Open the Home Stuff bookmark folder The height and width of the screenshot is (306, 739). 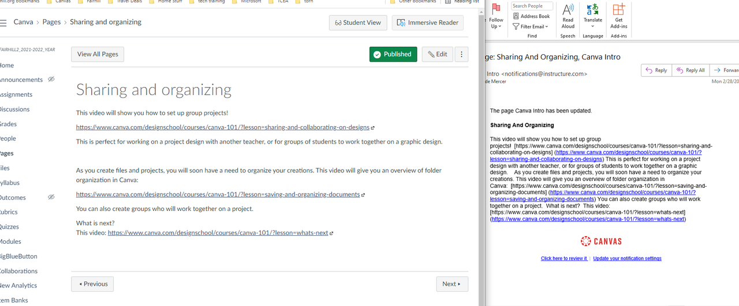click(x=167, y=2)
